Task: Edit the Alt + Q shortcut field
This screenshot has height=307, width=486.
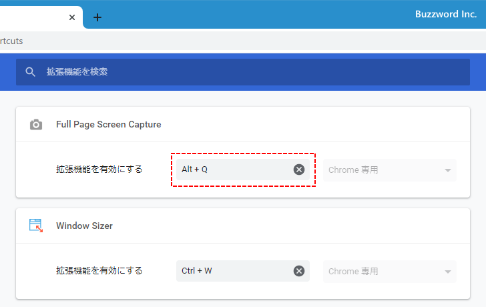Action: pos(234,170)
